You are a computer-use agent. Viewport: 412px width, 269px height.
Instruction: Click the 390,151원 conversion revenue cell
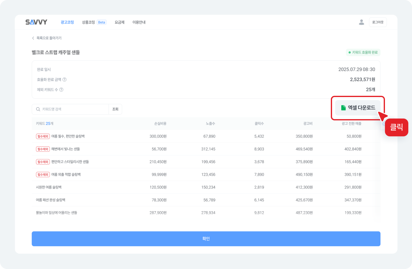click(x=353, y=174)
